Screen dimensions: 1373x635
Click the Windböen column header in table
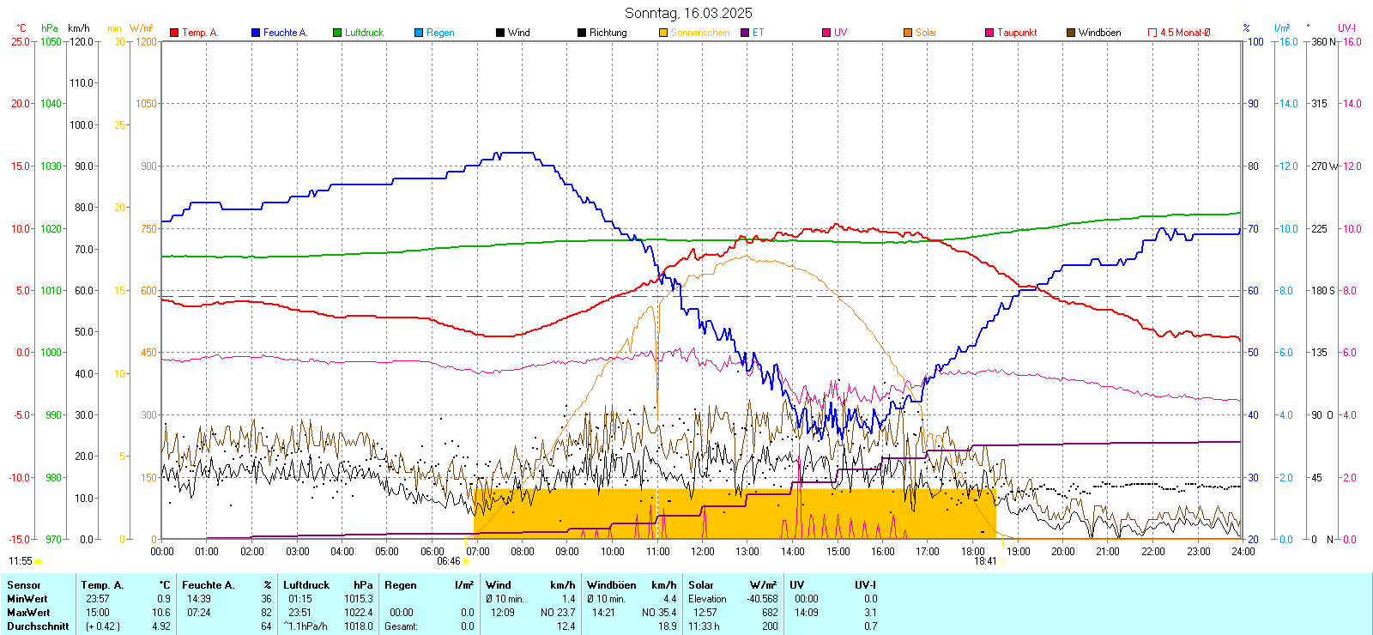click(611, 585)
